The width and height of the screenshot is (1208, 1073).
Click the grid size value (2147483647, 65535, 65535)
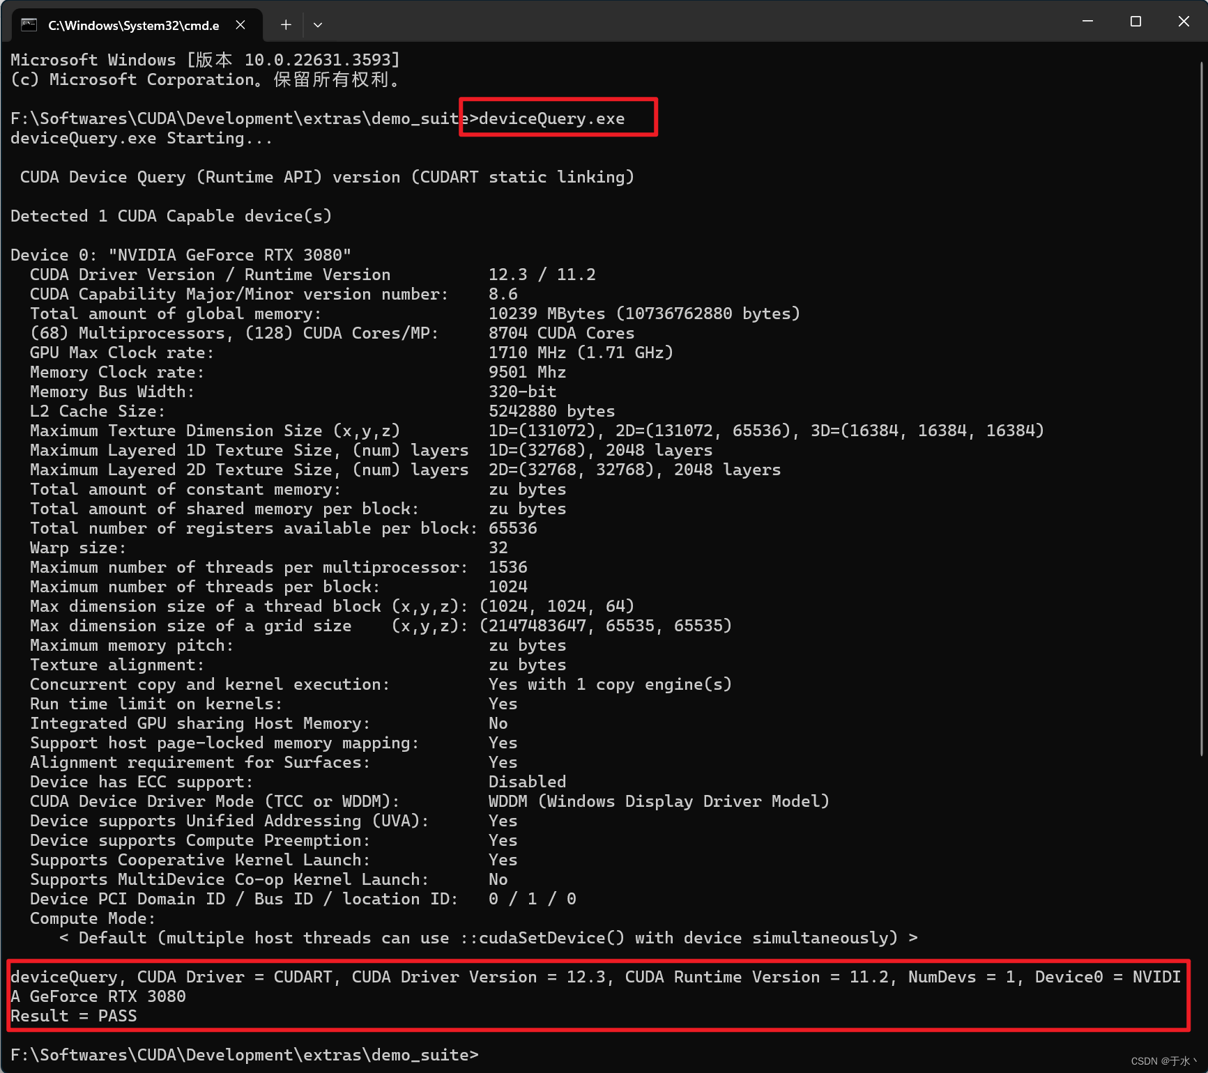click(605, 626)
